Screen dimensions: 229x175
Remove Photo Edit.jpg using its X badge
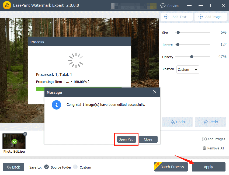[25, 134]
